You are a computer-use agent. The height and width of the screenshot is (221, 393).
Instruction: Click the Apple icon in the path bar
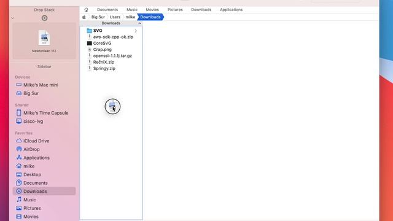(x=84, y=17)
